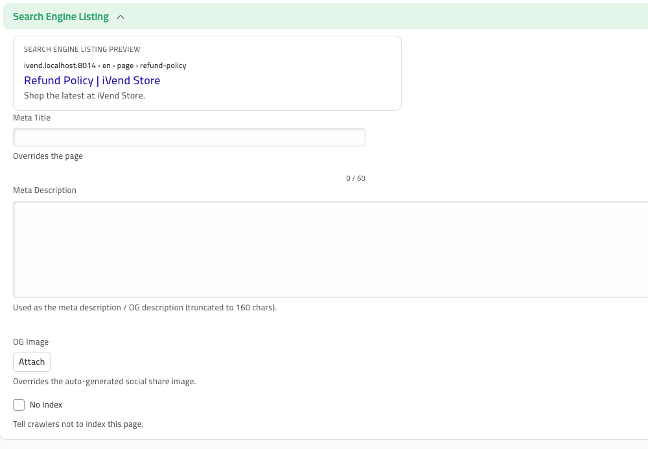
Task: Click the Search Engine Listing heading
Action: pyautogui.click(x=61, y=17)
